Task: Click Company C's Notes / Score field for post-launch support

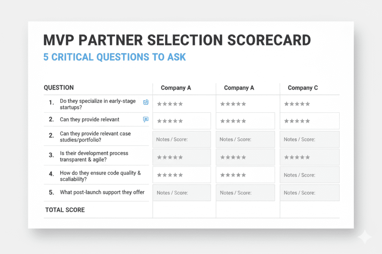Action: pyautogui.click(x=310, y=193)
